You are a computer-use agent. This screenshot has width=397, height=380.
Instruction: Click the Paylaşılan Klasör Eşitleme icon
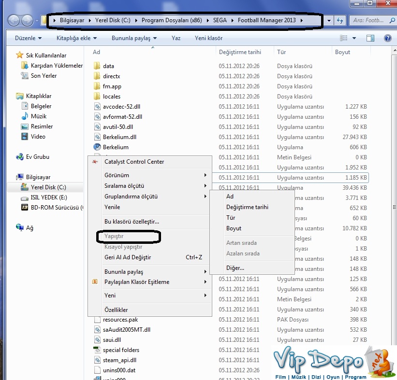point(95,281)
